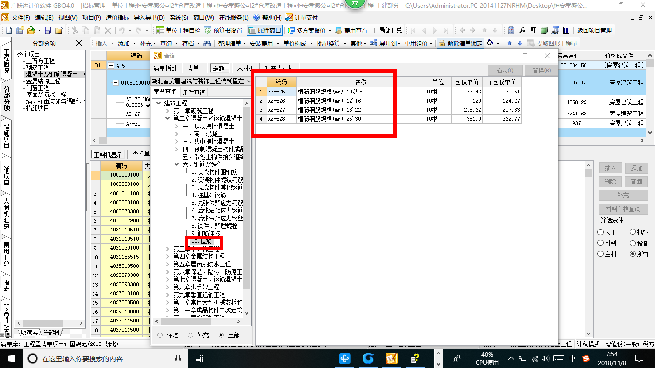Image resolution: width=655 pixels, height=368 pixels.
Task: Open the notification center icon
Action: [x=638, y=358]
